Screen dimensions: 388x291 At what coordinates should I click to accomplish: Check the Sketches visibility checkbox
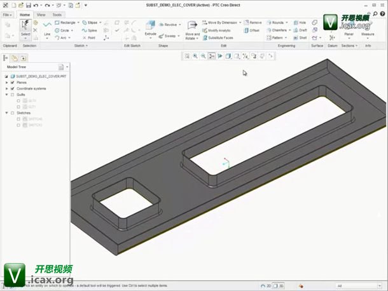(x=12, y=113)
